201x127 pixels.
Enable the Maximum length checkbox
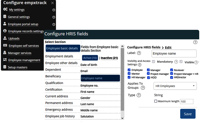click(156, 101)
